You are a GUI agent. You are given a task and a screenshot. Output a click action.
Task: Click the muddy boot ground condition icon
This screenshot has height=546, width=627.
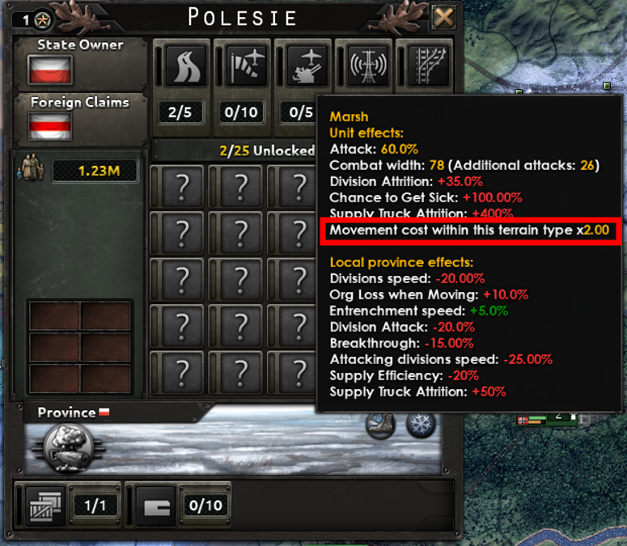380,425
